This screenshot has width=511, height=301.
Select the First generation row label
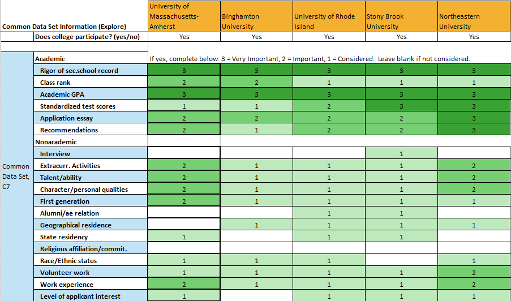(91, 201)
